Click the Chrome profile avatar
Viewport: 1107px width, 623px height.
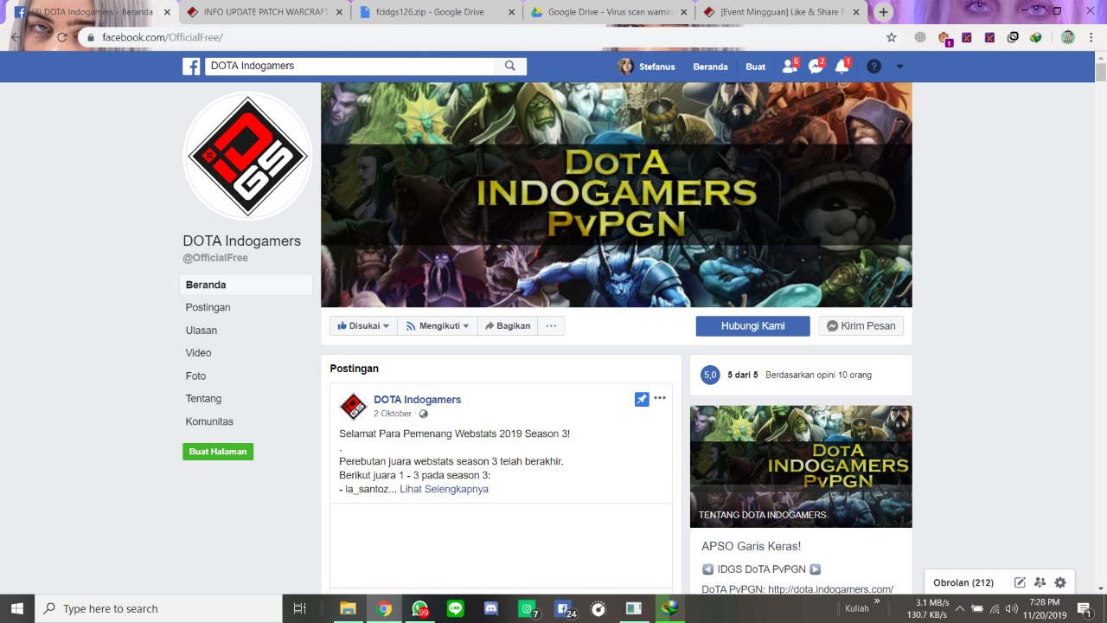click(x=1068, y=37)
